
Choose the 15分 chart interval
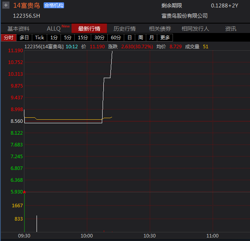tap(83, 38)
